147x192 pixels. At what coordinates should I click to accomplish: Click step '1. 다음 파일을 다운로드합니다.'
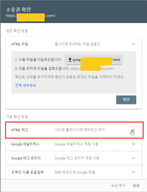[38, 60]
